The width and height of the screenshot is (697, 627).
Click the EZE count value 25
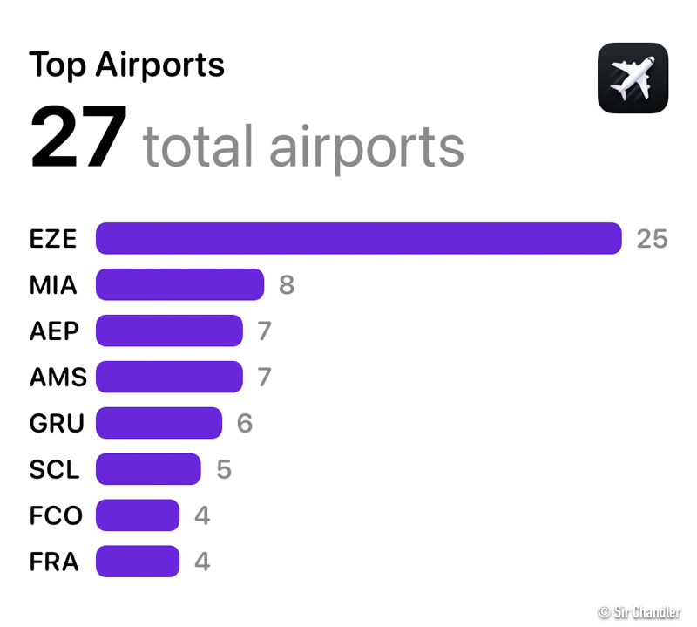point(652,239)
